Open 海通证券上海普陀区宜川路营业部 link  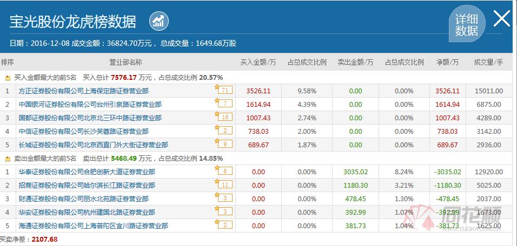click(94, 225)
